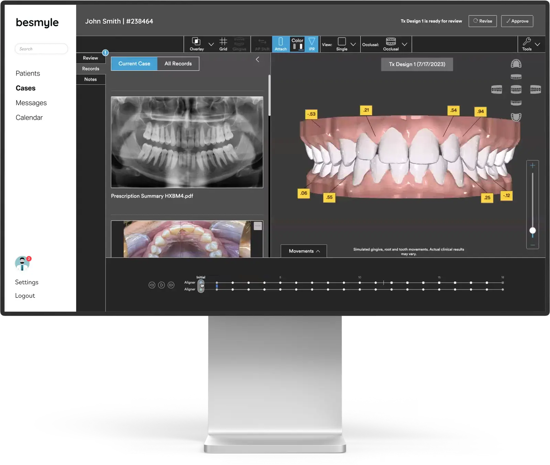Open the Tools wrench menu
The height and width of the screenshot is (465, 550).
pyautogui.click(x=527, y=44)
